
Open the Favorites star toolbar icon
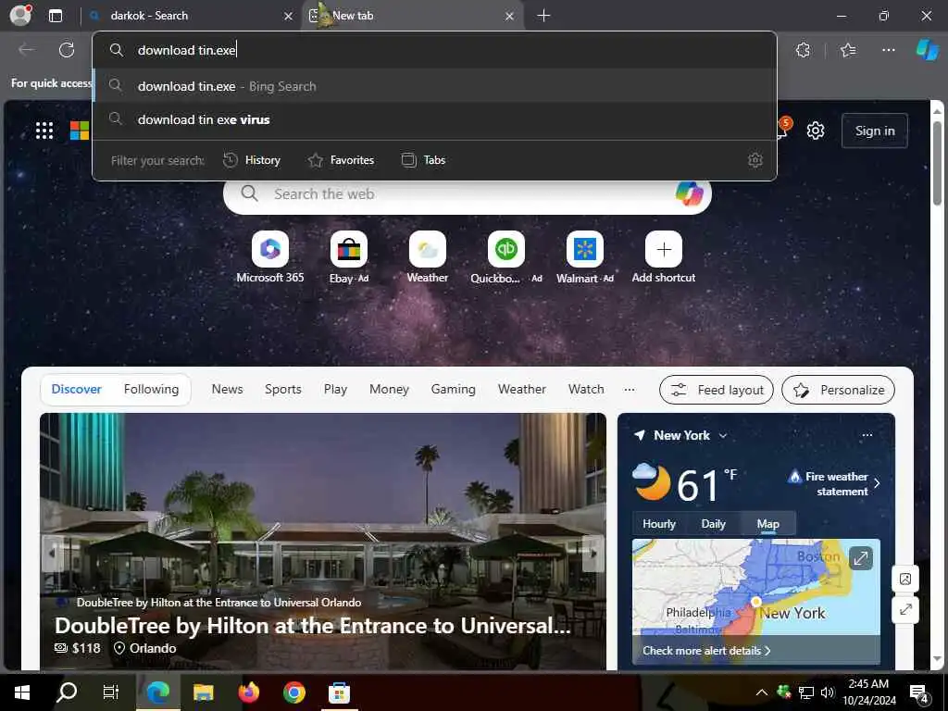848,50
